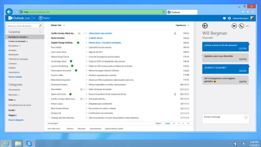The image size is (261, 147).
Task: Switch to the Outlook browser tab
Action: click(x=182, y=12)
